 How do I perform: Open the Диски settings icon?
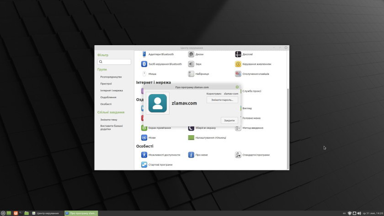click(x=191, y=54)
